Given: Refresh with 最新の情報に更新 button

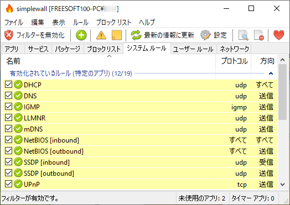Looking at the screenshot, I should tap(162, 35).
